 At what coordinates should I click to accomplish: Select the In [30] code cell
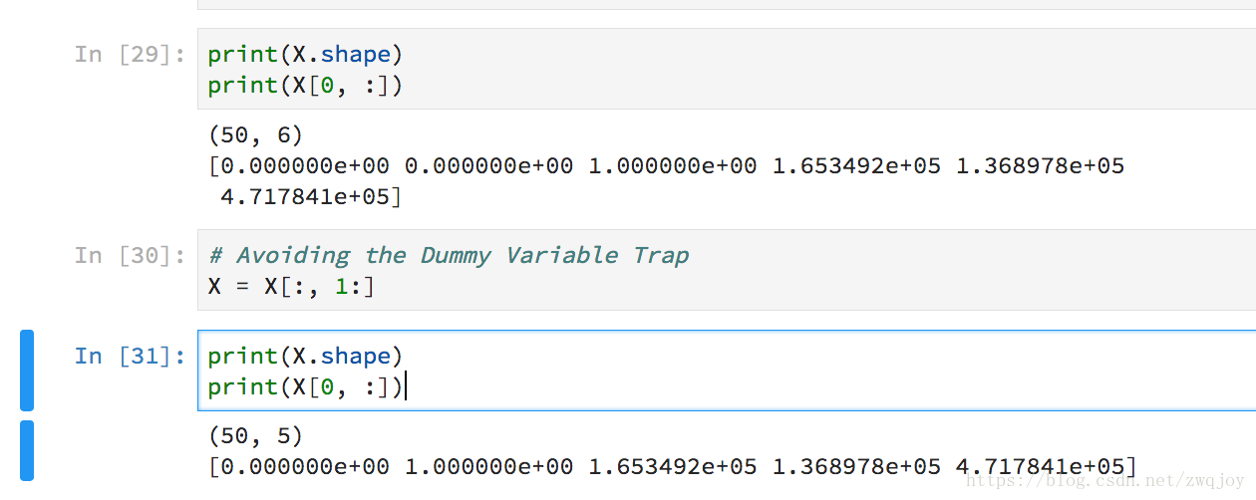pyautogui.click(x=727, y=270)
